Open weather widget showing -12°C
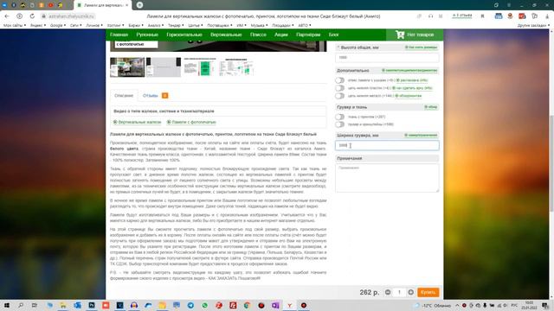The width and height of the screenshot is (554, 311). [x=433, y=305]
